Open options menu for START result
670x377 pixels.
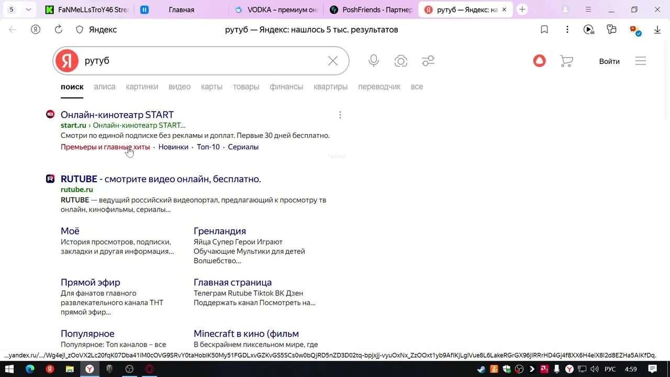[x=340, y=115]
